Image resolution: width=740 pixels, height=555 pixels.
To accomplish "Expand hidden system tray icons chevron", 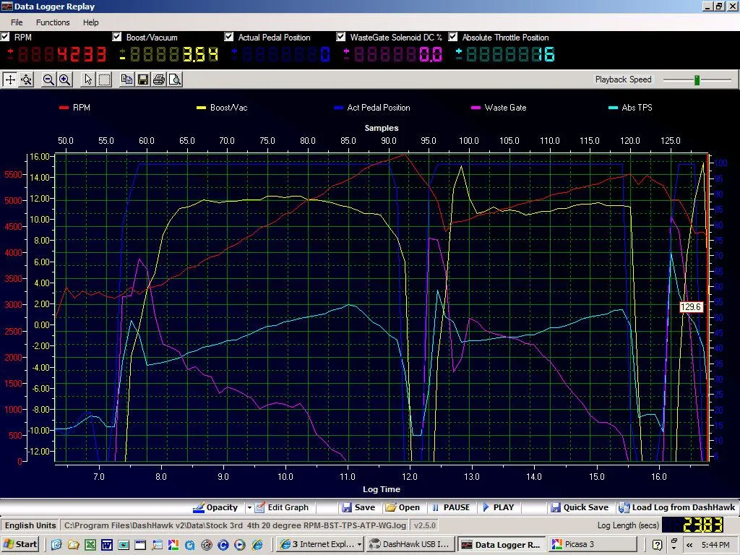I will point(689,544).
